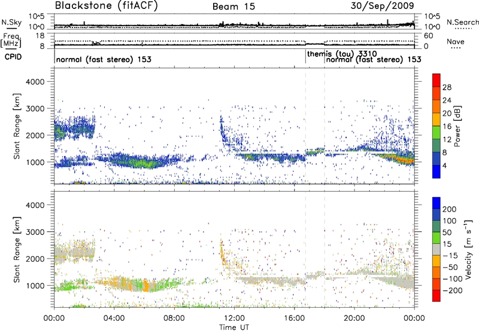The height and width of the screenshot is (331, 479).
Task: Click the 'N.Sky' legend label
Action: tap(11, 22)
